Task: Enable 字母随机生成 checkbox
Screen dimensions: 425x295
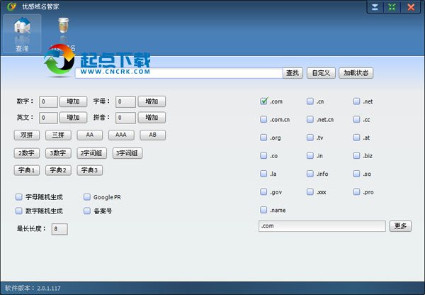Action: (19, 197)
